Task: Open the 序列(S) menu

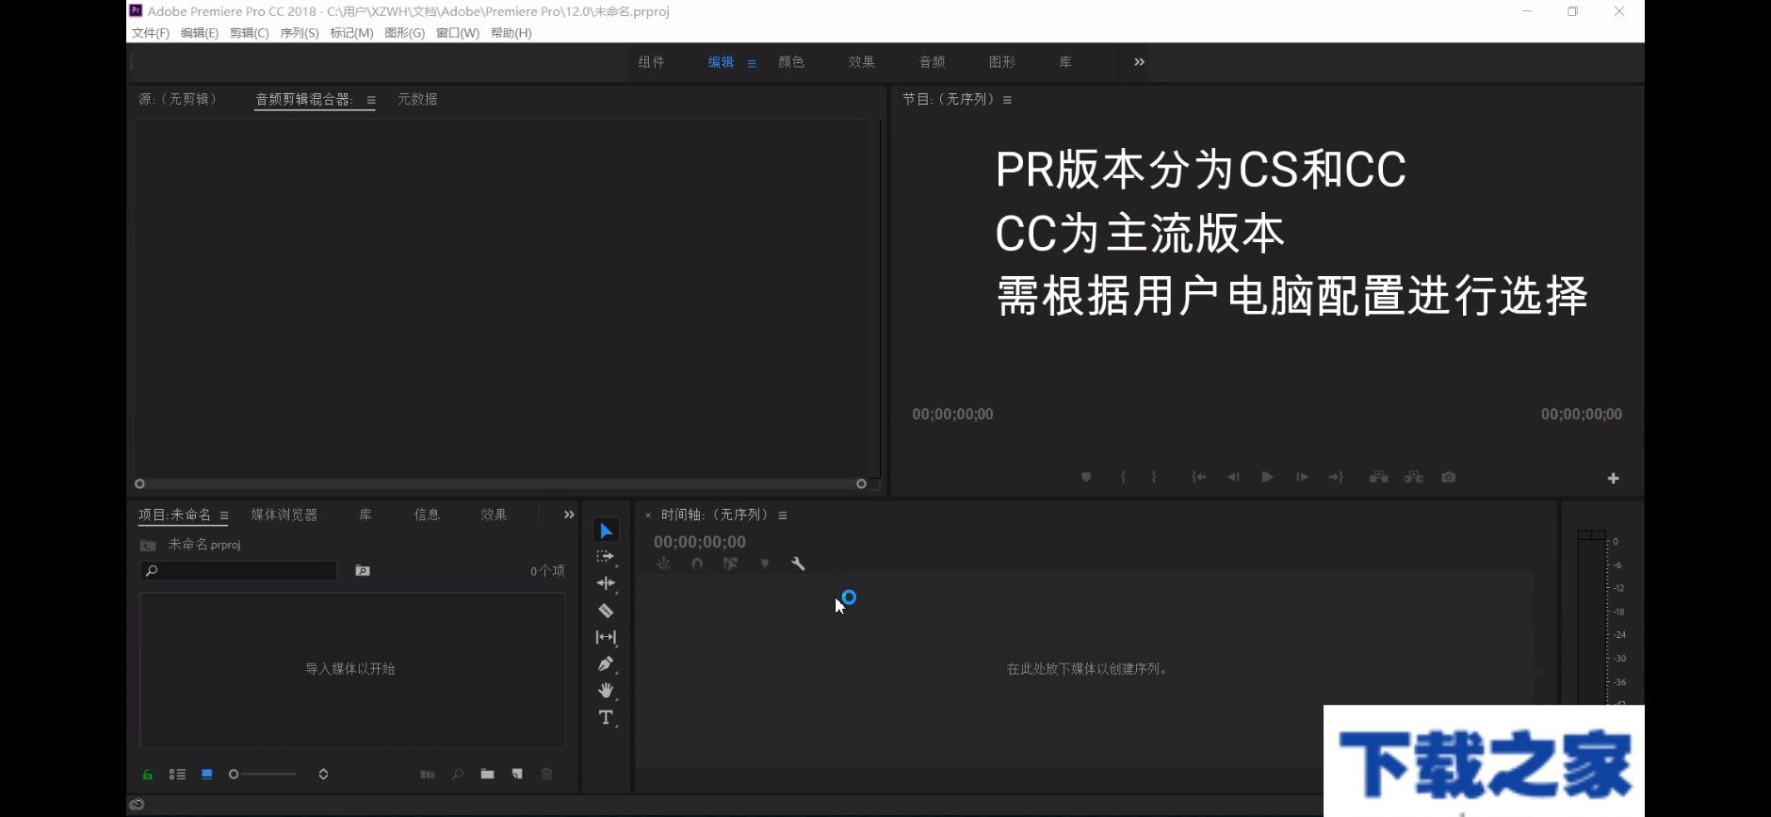Action: 300,33
